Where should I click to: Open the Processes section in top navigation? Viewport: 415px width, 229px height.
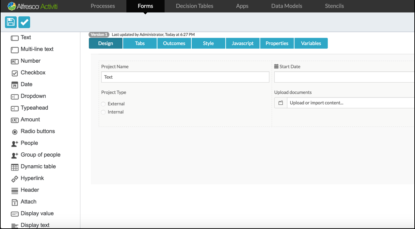[x=103, y=6]
